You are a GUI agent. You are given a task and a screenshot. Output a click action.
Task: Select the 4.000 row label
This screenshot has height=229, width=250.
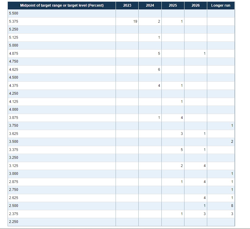point(14,110)
